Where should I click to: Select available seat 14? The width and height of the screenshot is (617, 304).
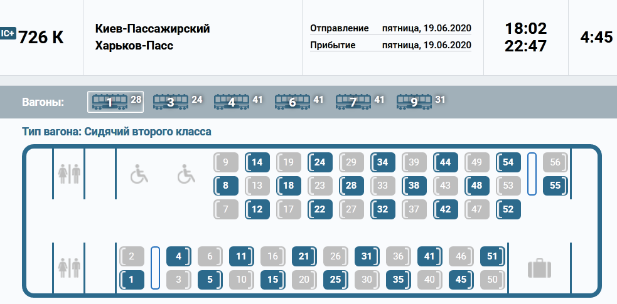coord(257,162)
